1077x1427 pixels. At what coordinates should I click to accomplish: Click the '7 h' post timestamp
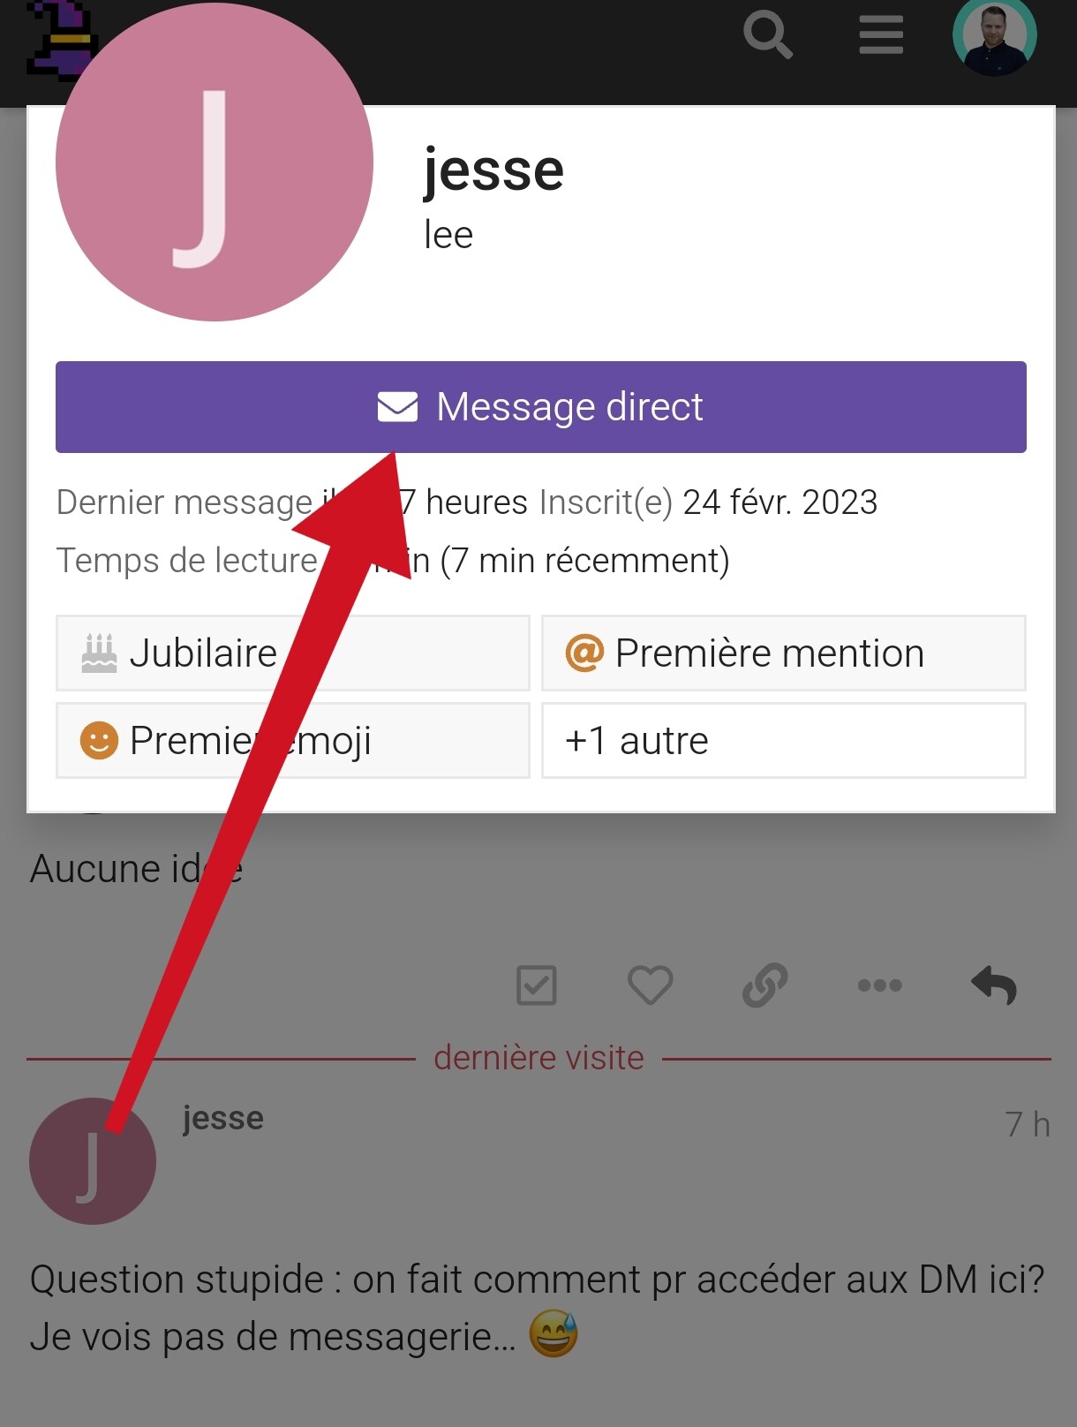(1028, 1124)
